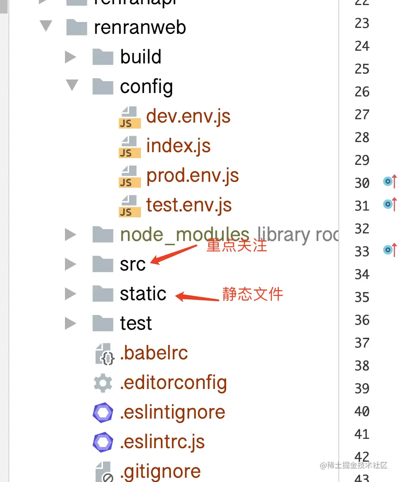This screenshot has width=400, height=482.
Task: Click the dev.env.js JavaScript file icon
Action: [128, 117]
